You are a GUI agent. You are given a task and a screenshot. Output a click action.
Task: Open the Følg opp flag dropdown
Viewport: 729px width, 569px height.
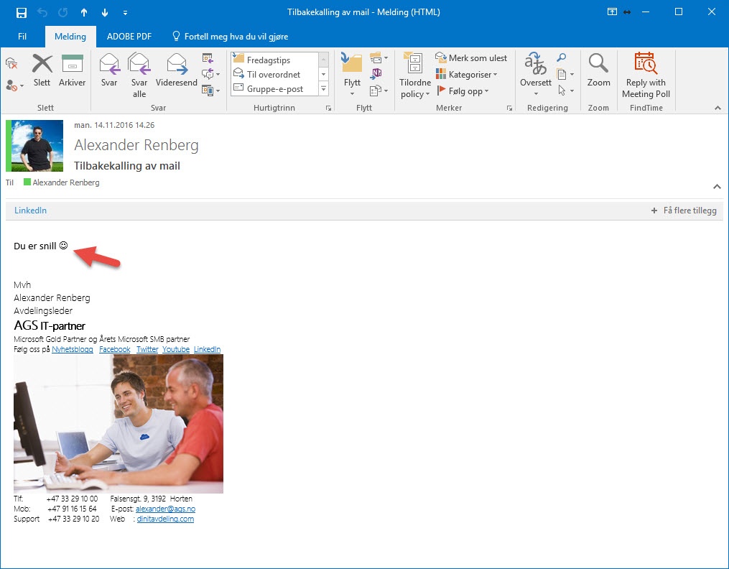463,91
